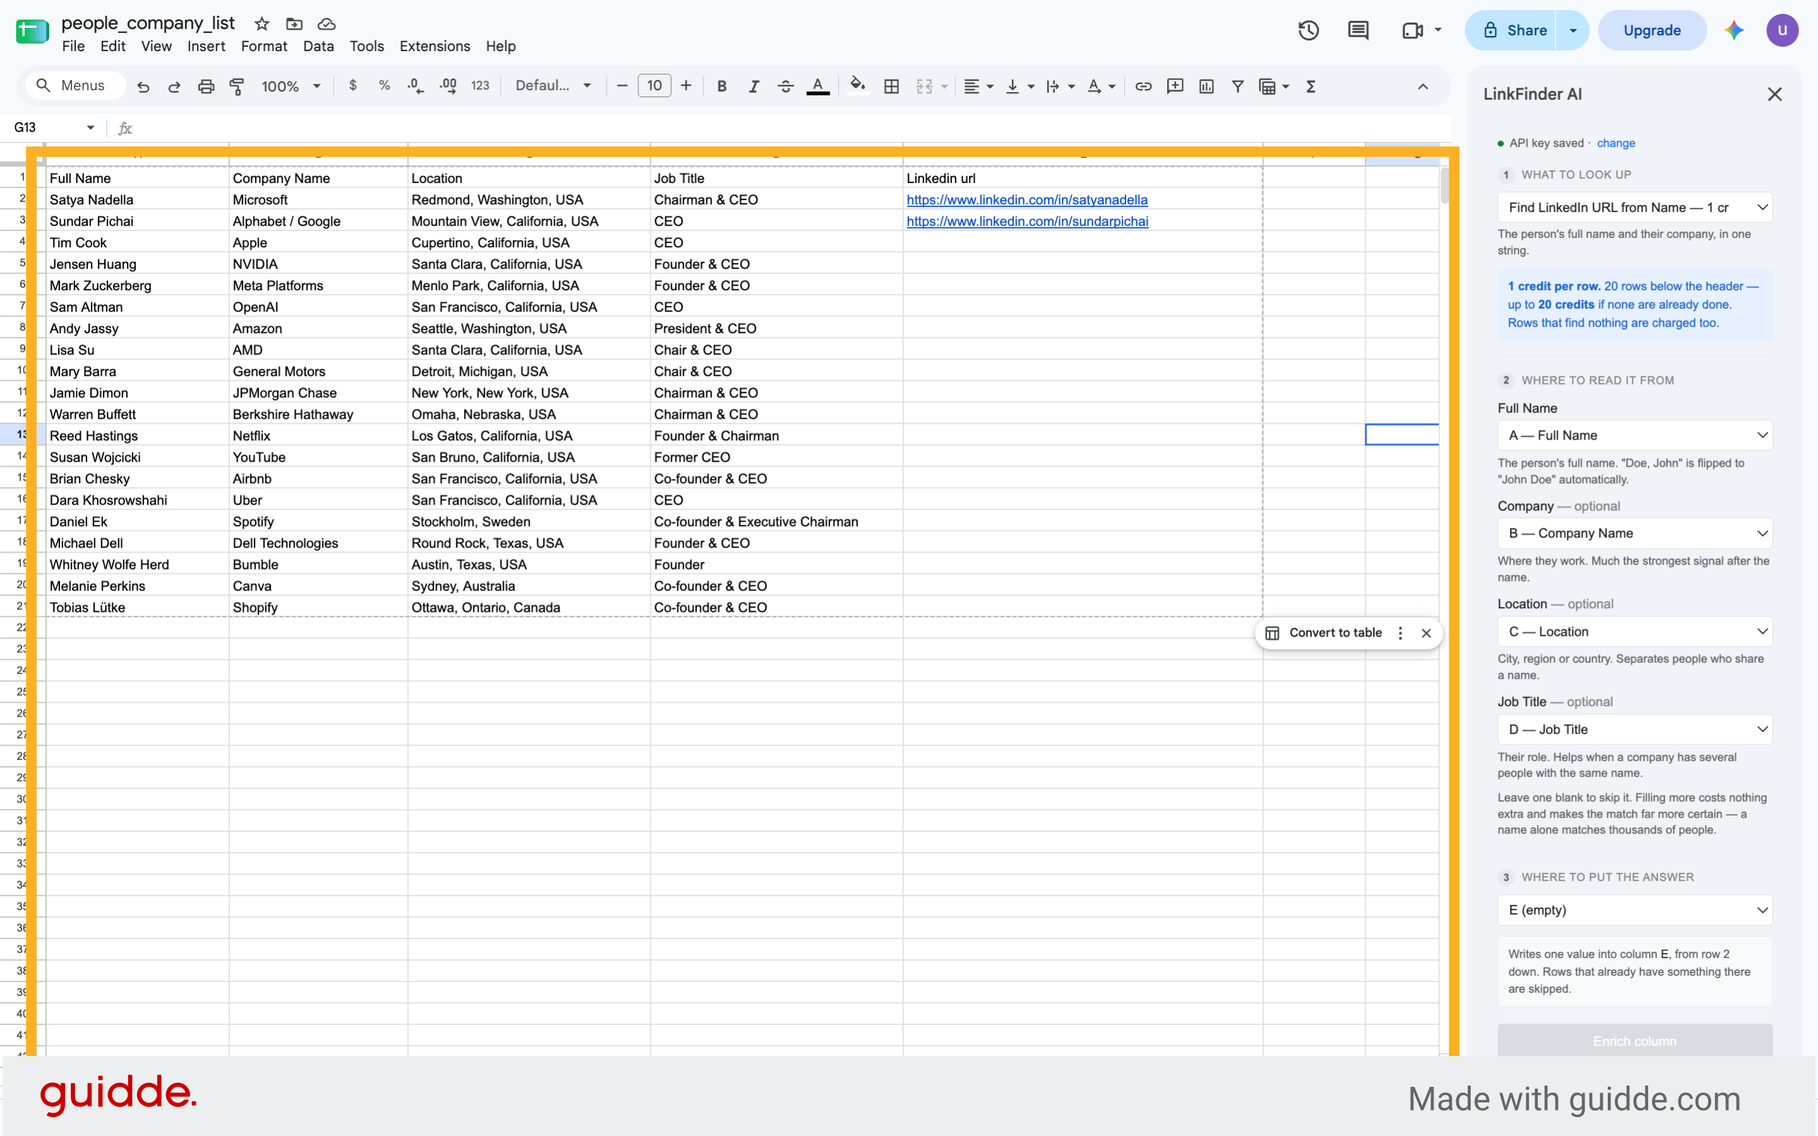Insert a link with the chain icon

(x=1143, y=86)
